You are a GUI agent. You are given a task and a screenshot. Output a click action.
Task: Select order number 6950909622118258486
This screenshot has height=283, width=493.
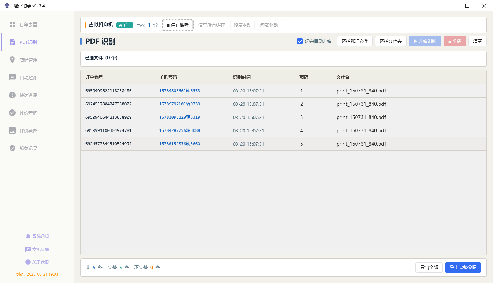coord(109,91)
